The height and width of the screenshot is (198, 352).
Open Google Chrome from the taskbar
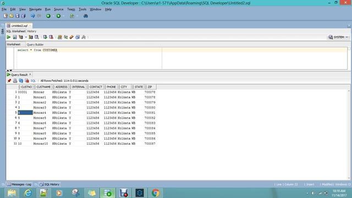(155, 193)
